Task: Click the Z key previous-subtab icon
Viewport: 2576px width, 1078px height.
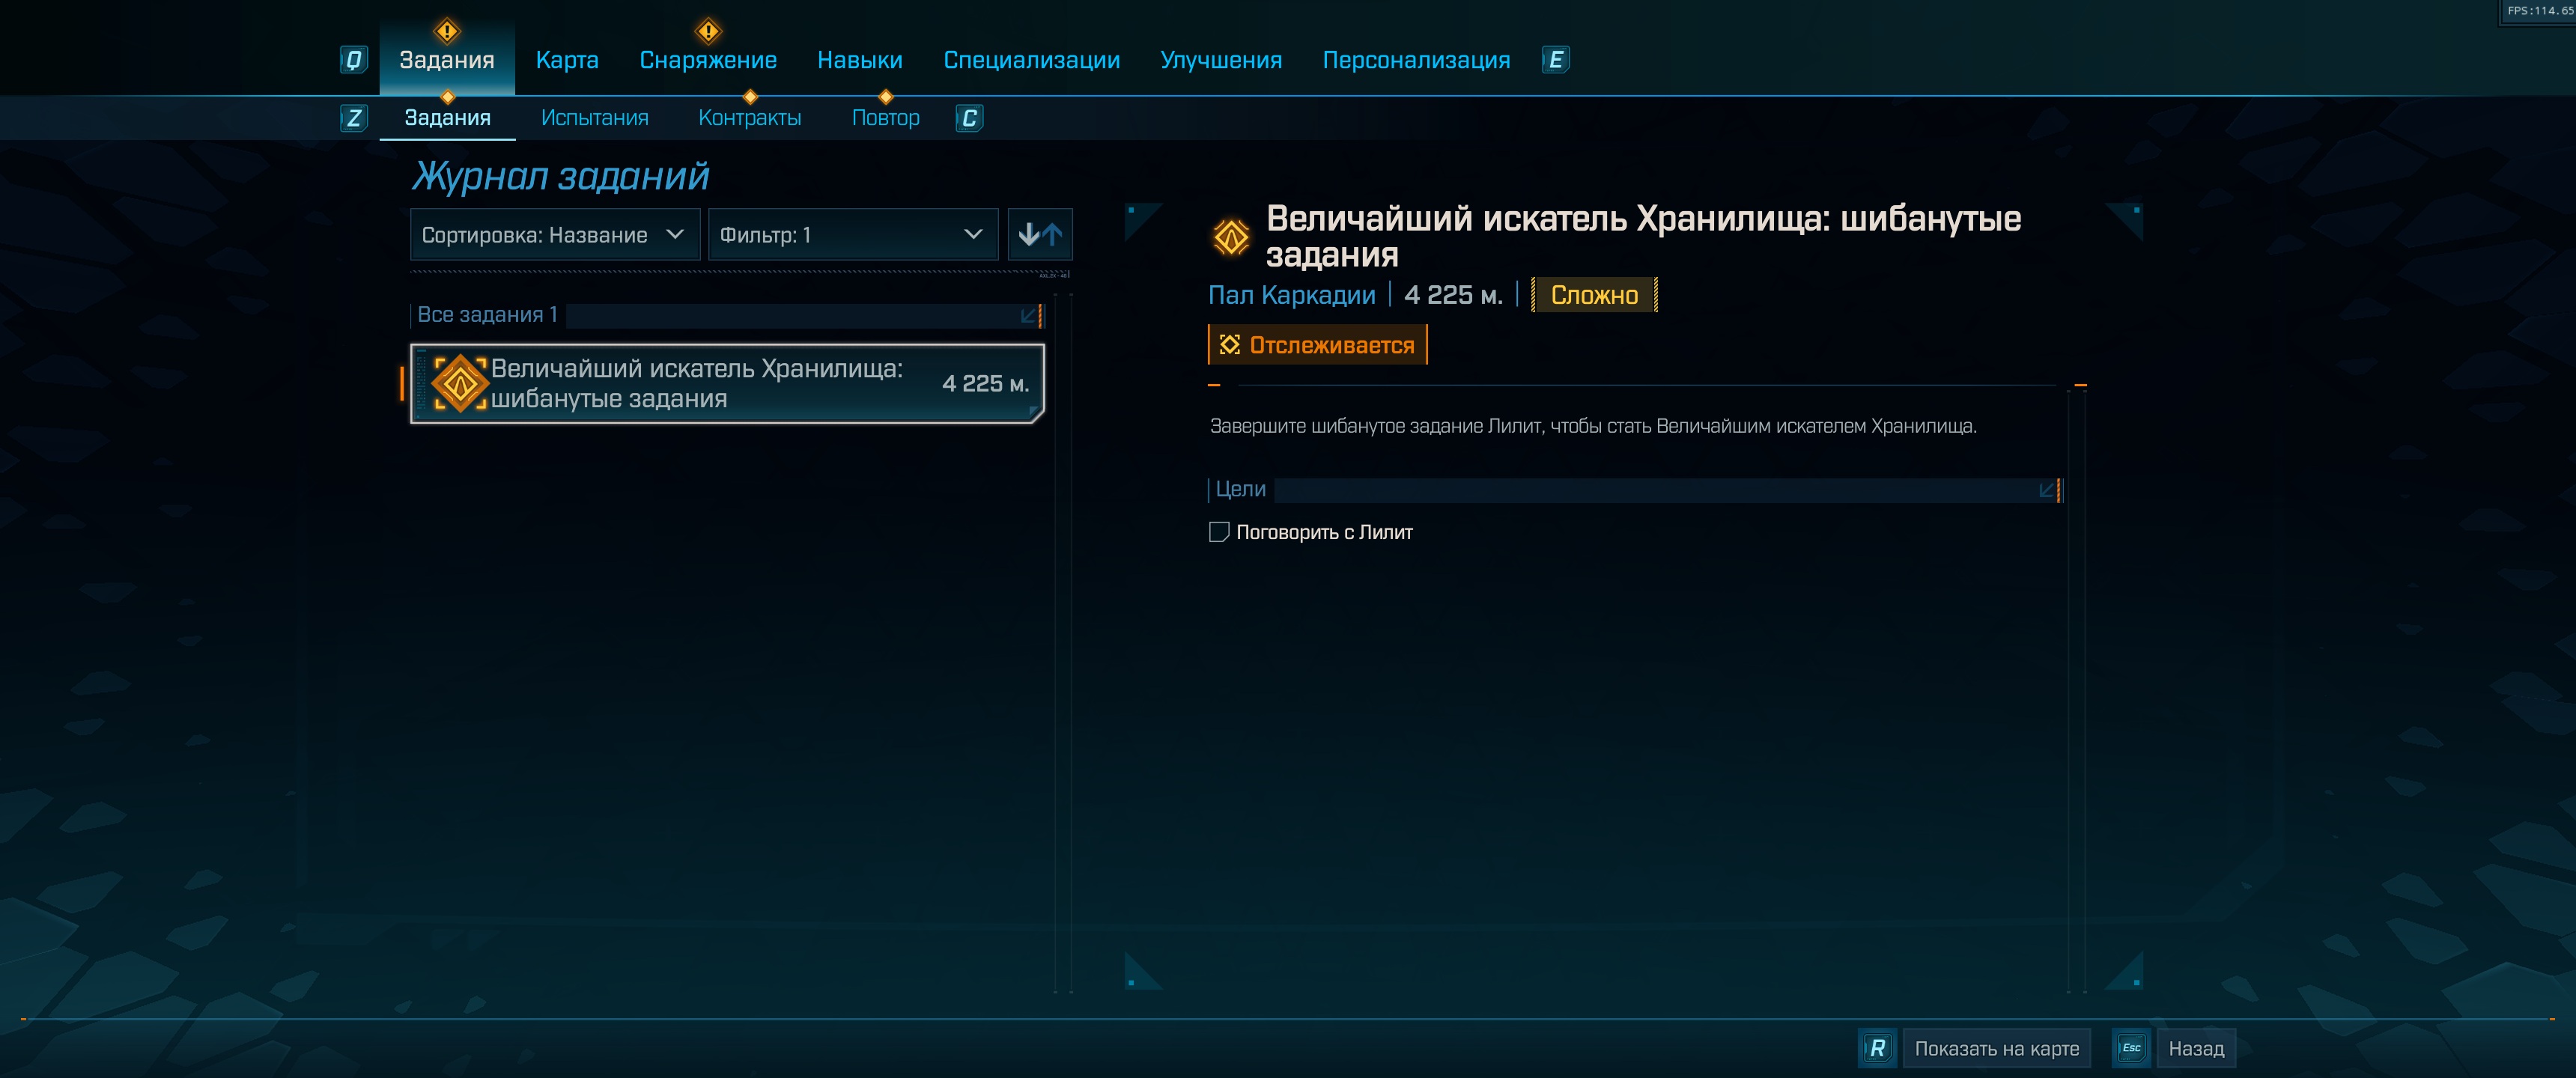Action: (353, 118)
